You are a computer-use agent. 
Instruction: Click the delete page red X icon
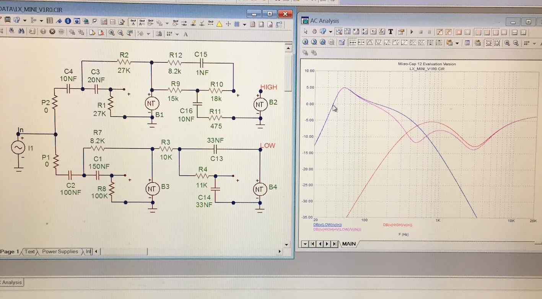click(x=101, y=32)
